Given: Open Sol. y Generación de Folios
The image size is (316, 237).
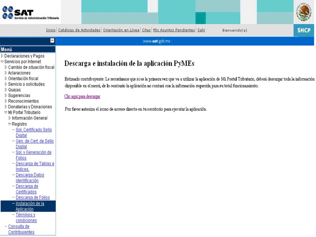Looking at the screenshot, I should click(34, 155).
